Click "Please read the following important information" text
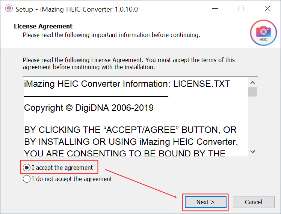This screenshot has height=214, width=281. [x=111, y=35]
